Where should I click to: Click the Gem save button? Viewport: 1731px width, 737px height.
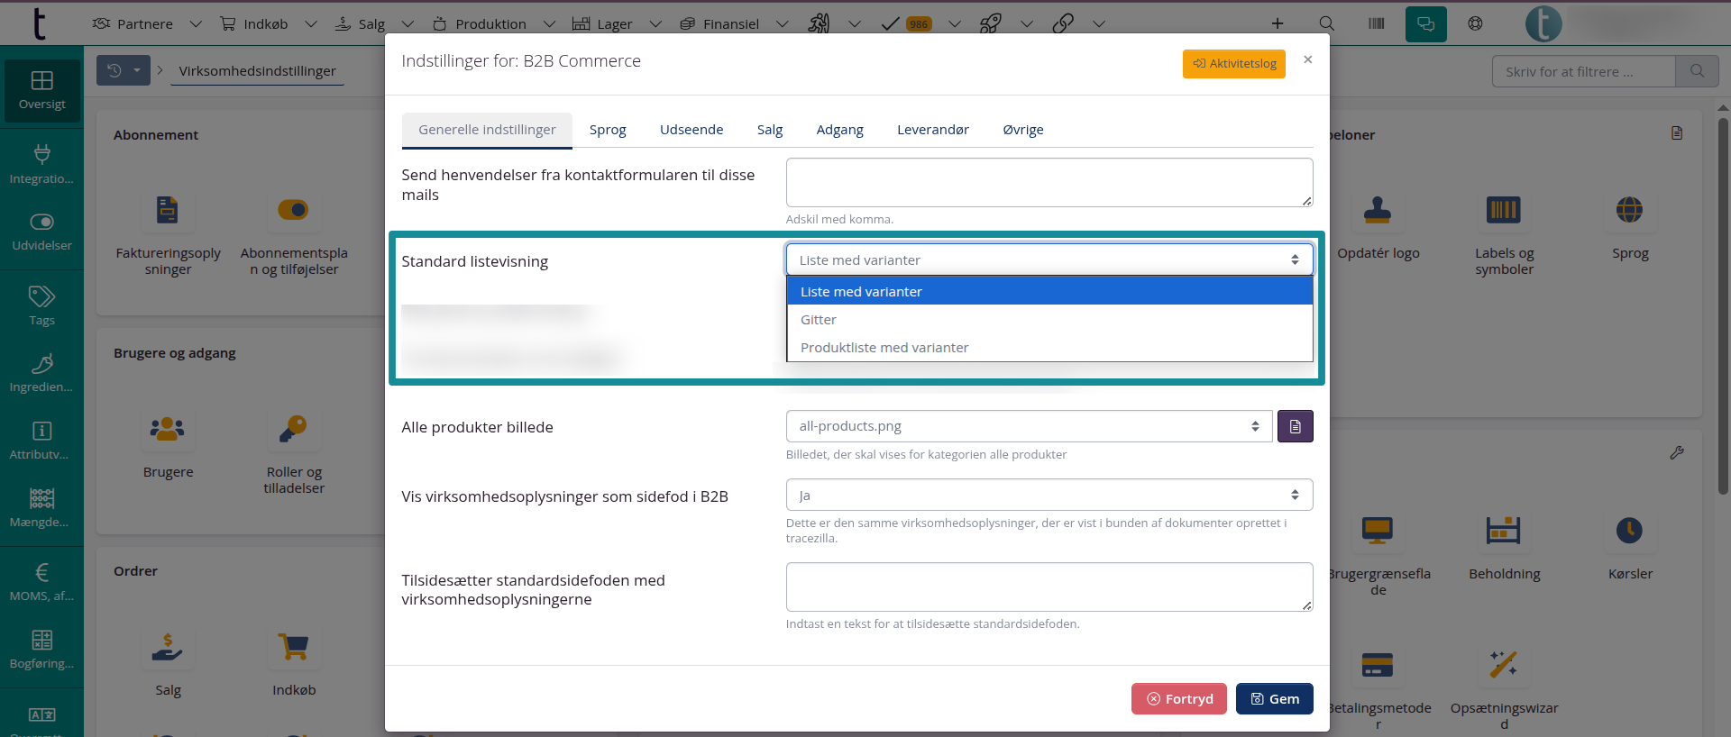pos(1275,698)
